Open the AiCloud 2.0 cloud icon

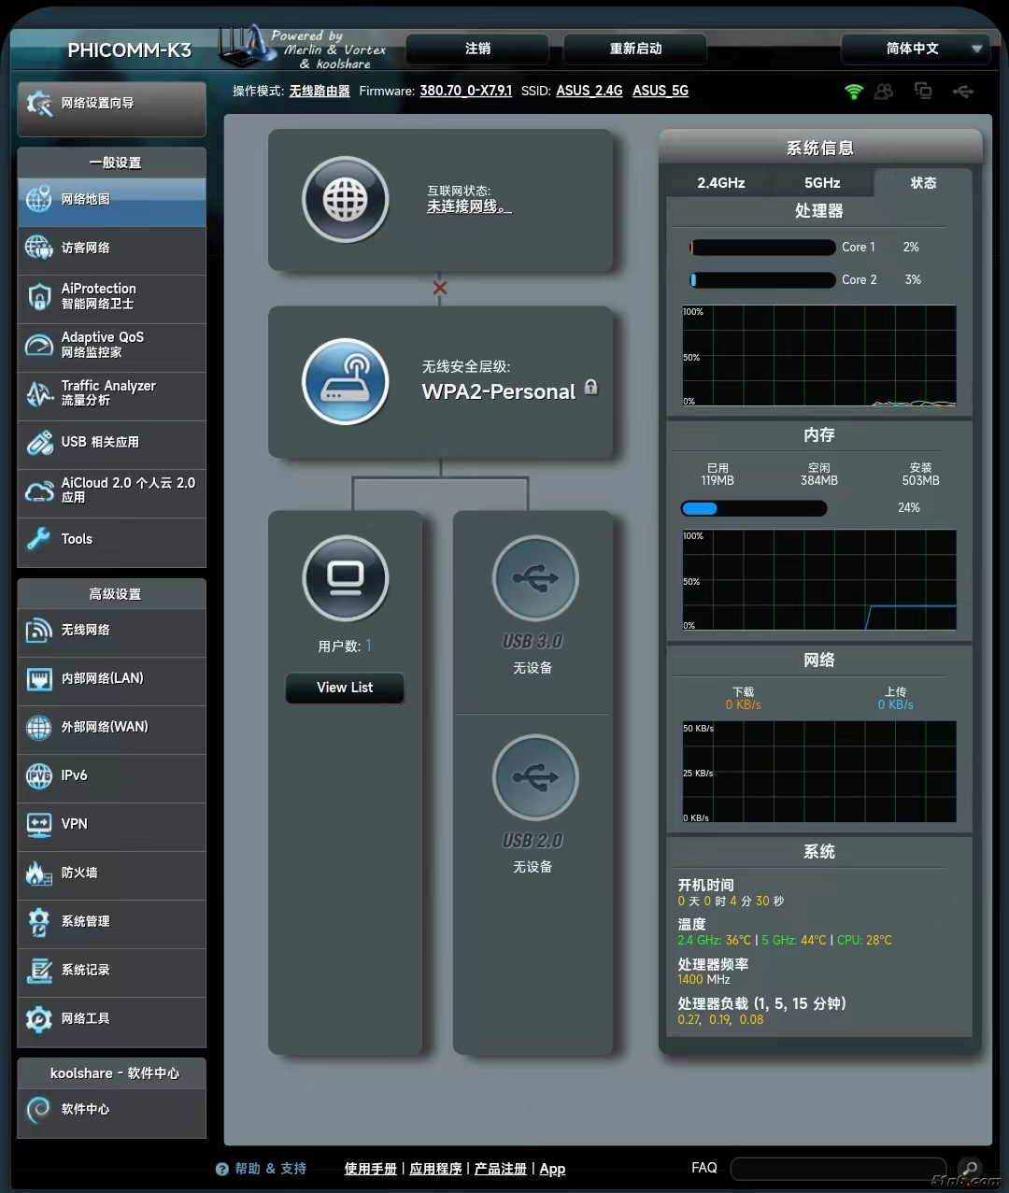[38, 490]
